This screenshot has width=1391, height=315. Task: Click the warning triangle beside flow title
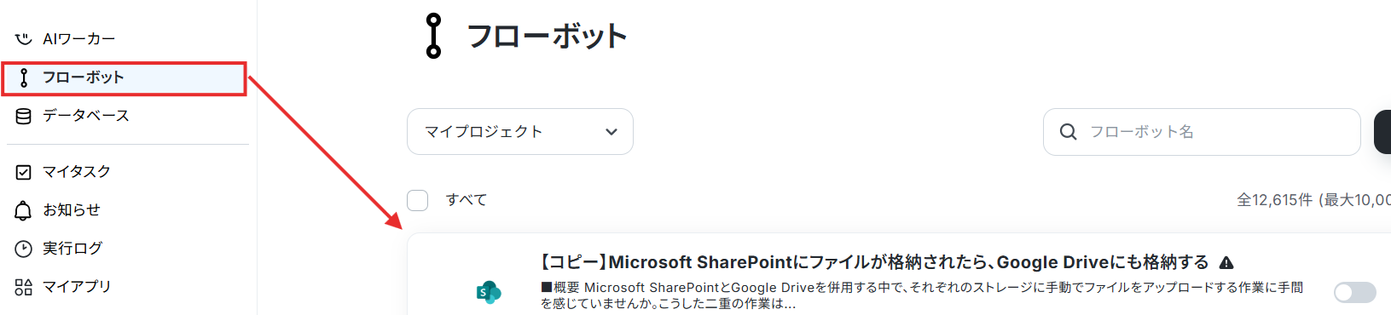(1226, 262)
